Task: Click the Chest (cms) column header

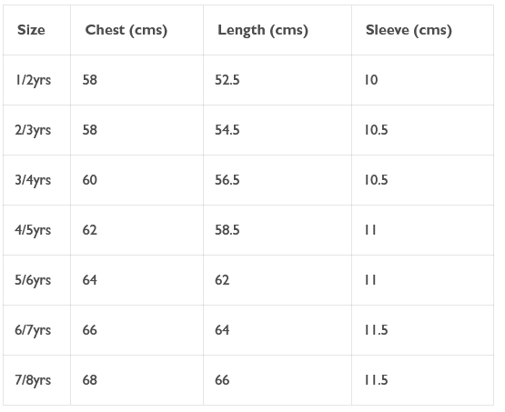Action: coord(126,31)
